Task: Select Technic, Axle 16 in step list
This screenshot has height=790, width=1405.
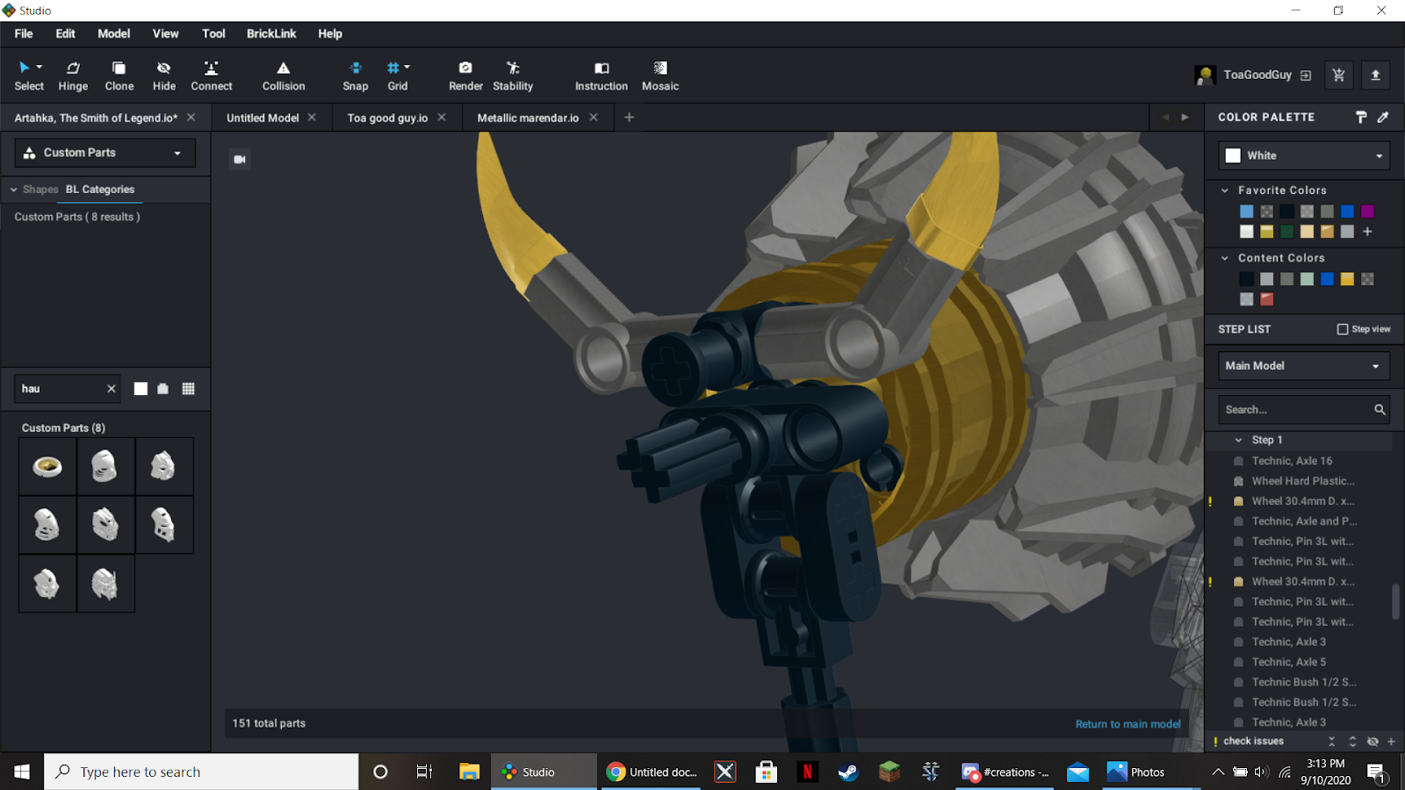Action: pyautogui.click(x=1292, y=461)
